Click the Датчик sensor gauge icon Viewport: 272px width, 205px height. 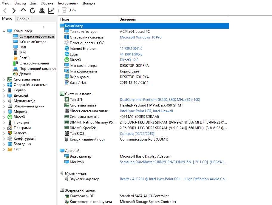[16, 74]
